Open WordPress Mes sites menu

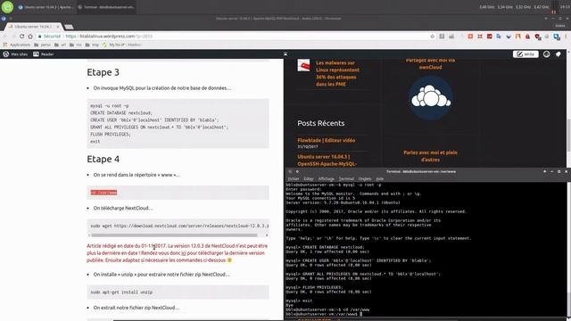pos(15,54)
